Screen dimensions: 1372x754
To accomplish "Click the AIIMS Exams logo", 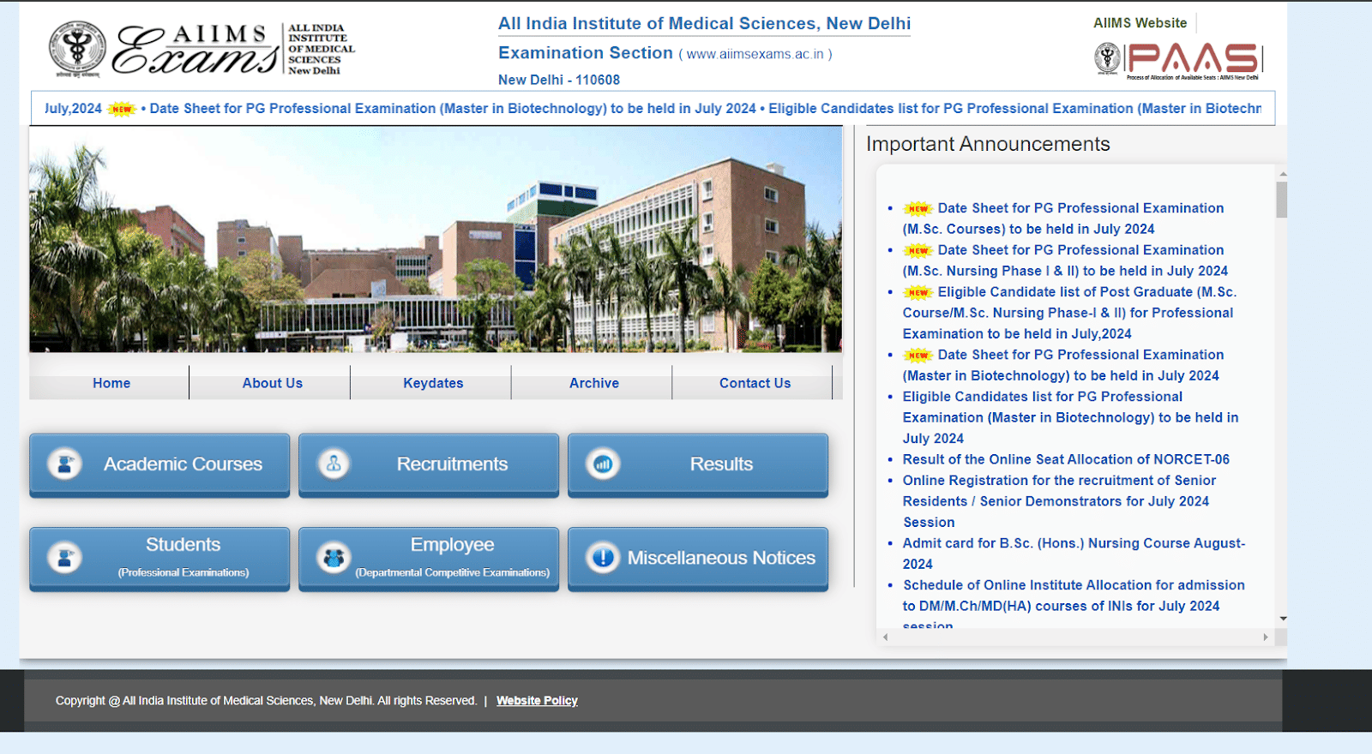I will tap(202, 48).
